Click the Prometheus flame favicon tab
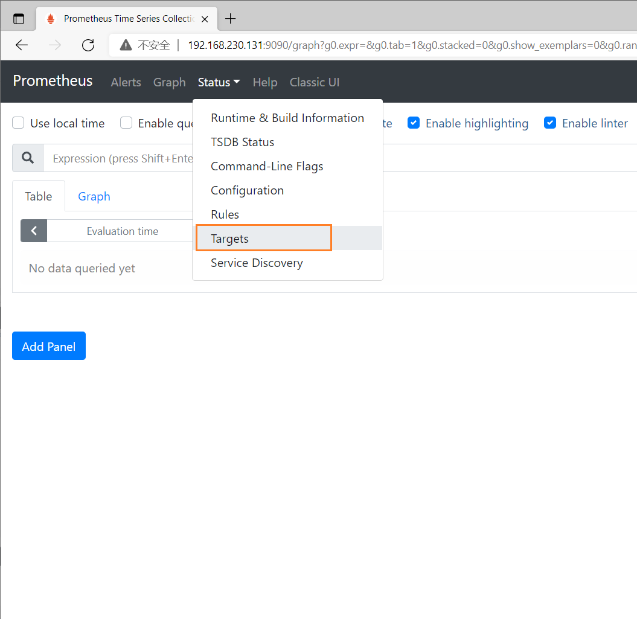The image size is (637, 619). click(x=51, y=19)
